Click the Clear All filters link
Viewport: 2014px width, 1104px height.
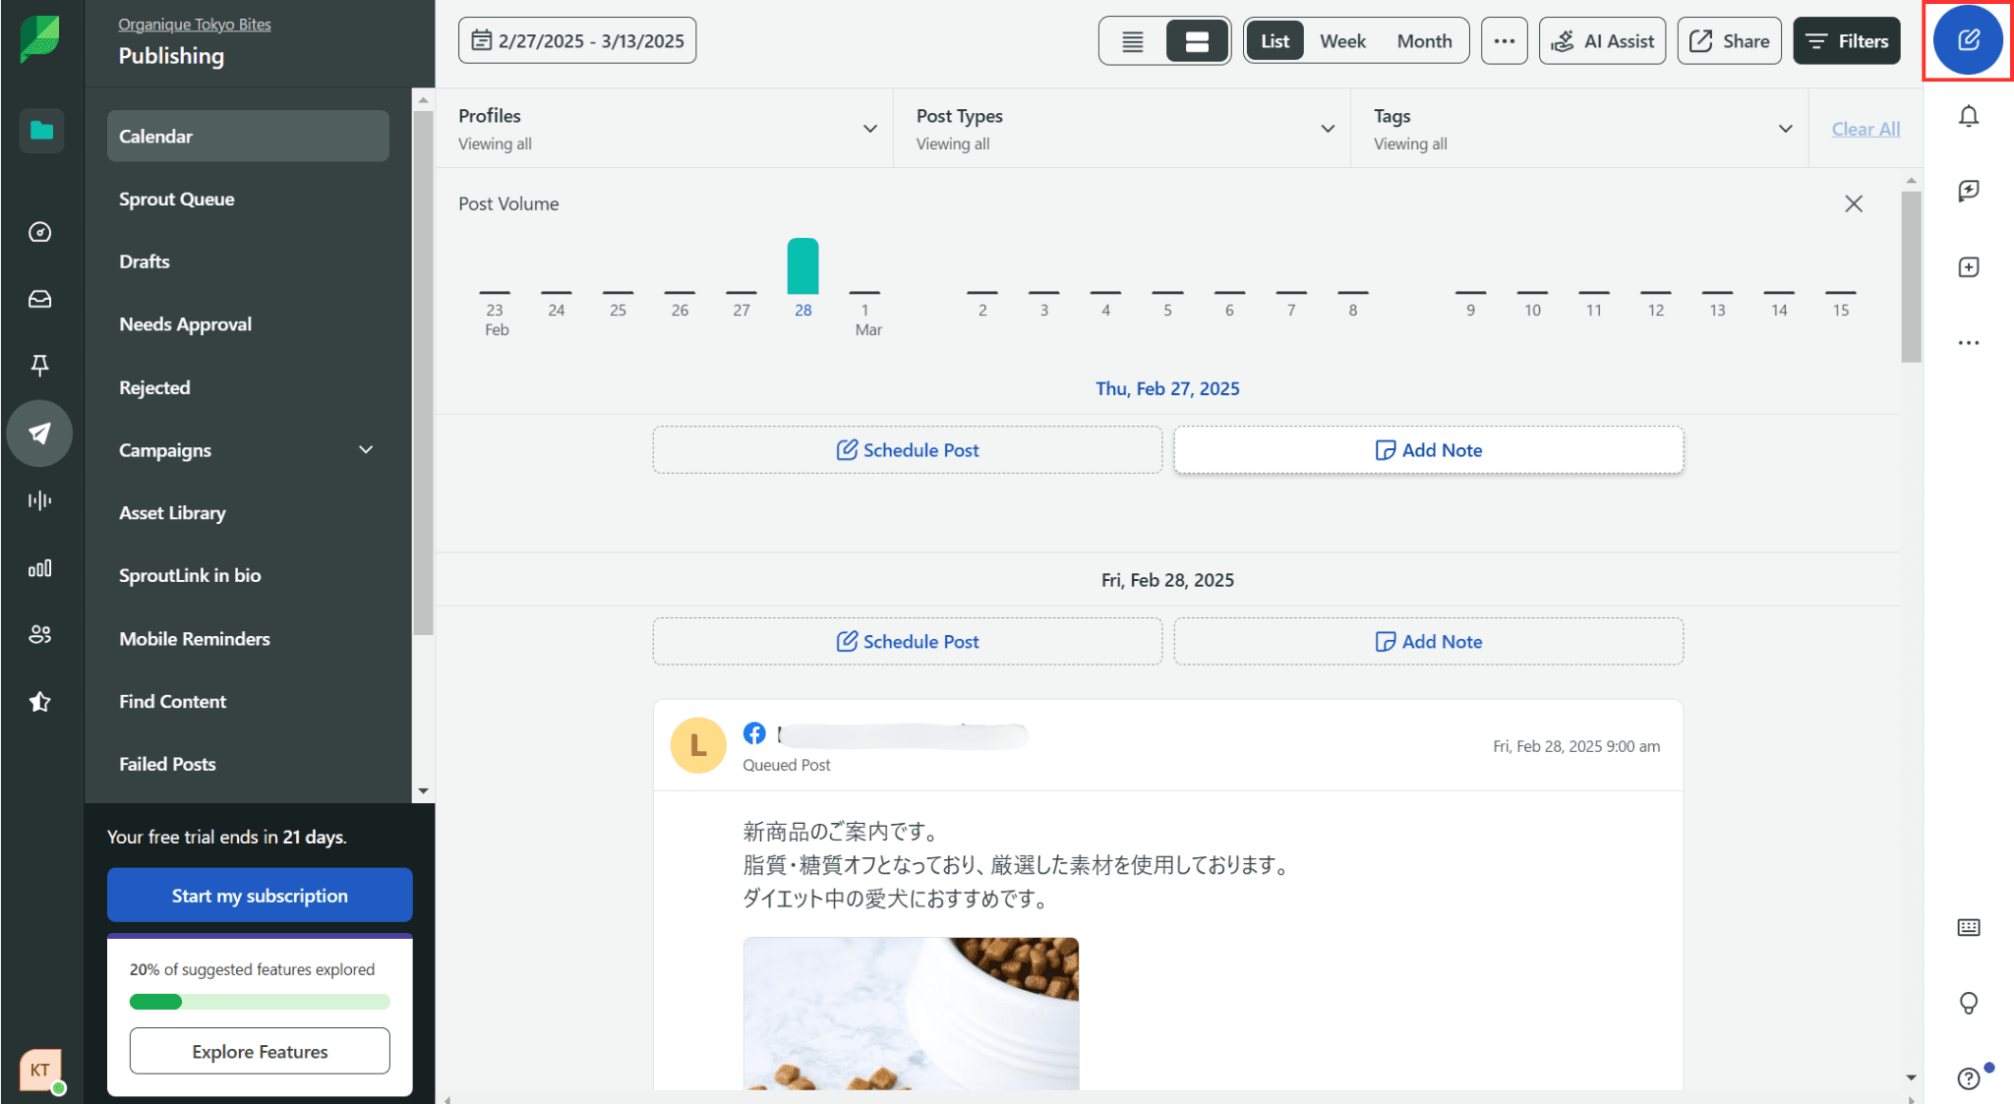click(x=1866, y=129)
